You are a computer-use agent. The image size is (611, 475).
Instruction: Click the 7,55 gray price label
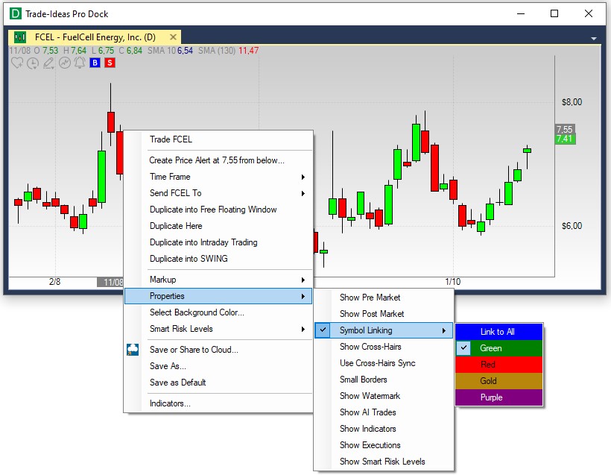click(x=565, y=129)
